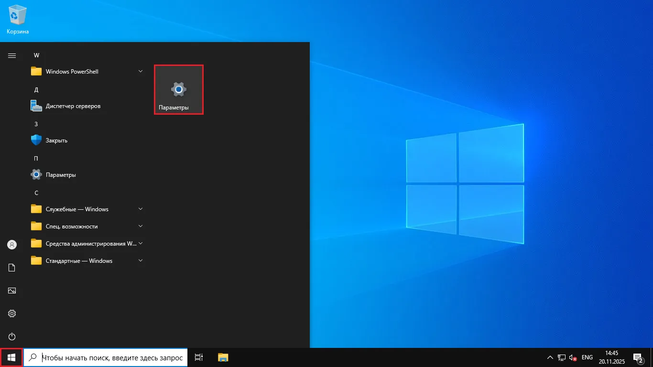Click the taskbar search input field

point(112,357)
